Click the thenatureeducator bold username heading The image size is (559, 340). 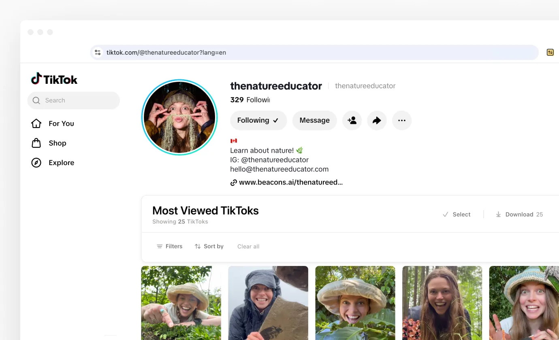coord(276,86)
